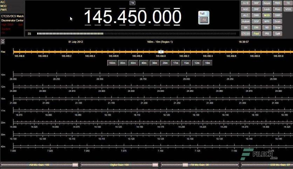The image size is (293, 169).
Task: Select the 60m band button
Action: click(x=133, y=63)
